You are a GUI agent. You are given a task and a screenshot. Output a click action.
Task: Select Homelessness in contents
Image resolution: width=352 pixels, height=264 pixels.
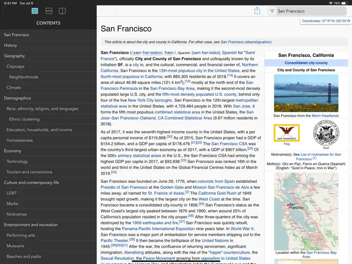48,140
